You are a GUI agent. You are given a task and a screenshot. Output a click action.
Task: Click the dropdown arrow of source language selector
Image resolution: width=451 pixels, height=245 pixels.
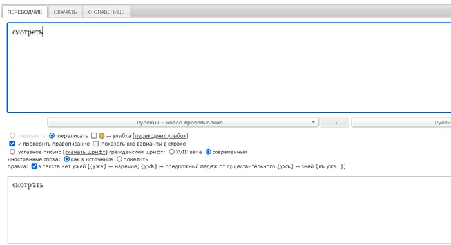[x=313, y=122]
